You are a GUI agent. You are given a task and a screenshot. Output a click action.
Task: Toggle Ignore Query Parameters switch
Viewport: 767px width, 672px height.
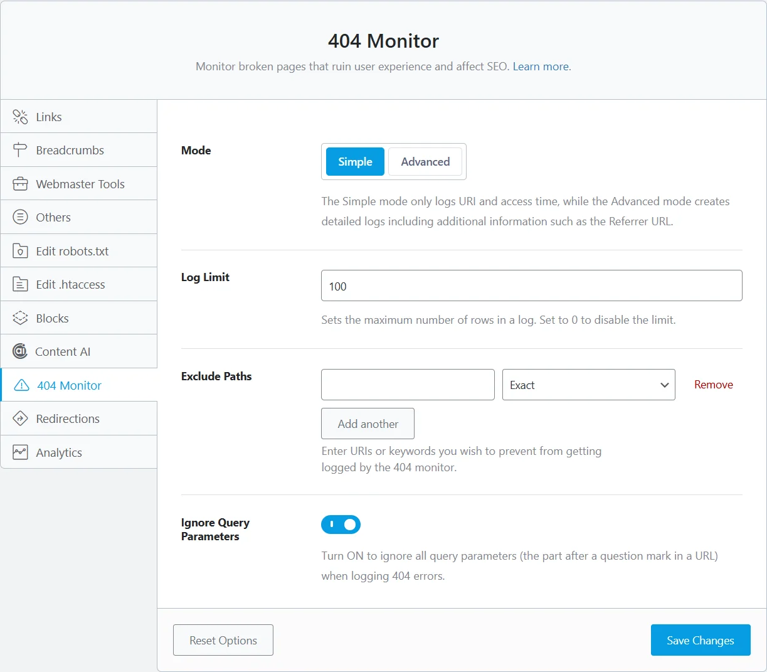coord(341,525)
